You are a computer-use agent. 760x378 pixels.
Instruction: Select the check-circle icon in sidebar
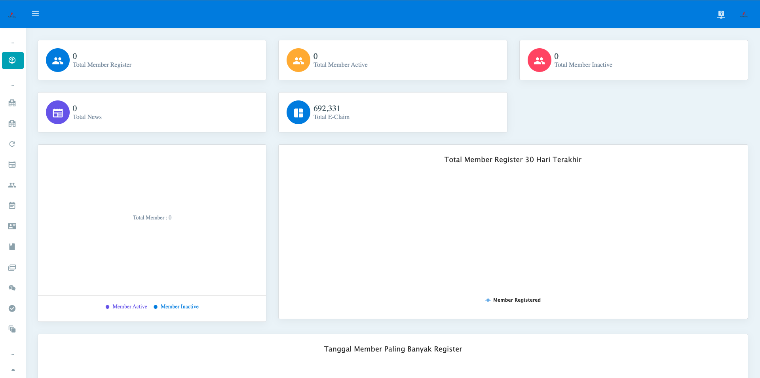[12, 308]
